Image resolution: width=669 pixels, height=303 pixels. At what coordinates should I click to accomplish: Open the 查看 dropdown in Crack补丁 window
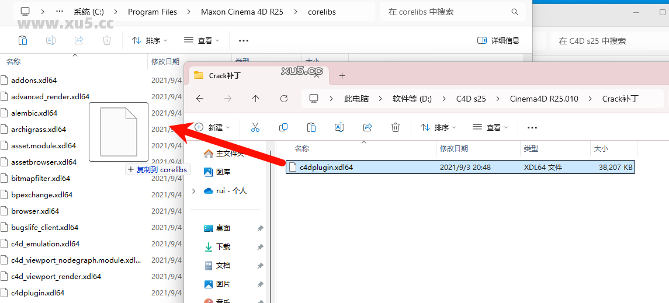tap(490, 127)
